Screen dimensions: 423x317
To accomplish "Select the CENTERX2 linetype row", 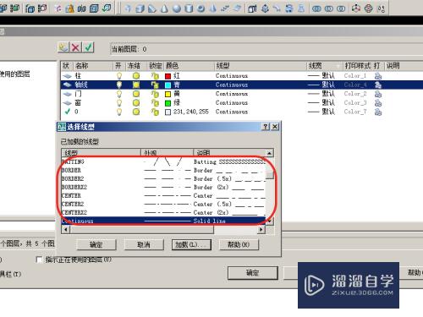I will 163,212.
